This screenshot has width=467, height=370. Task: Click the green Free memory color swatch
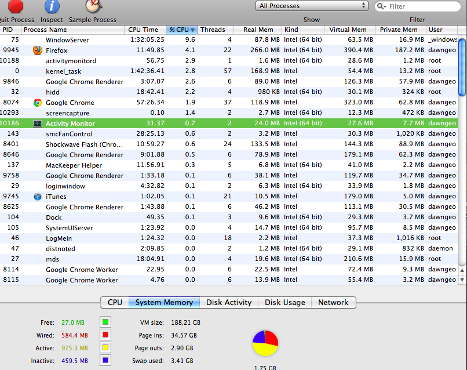[x=105, y=322]
